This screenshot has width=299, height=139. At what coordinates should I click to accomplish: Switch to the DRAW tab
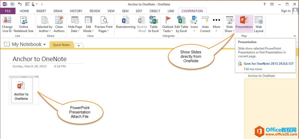pyautogui.click(x=58, y=11)
